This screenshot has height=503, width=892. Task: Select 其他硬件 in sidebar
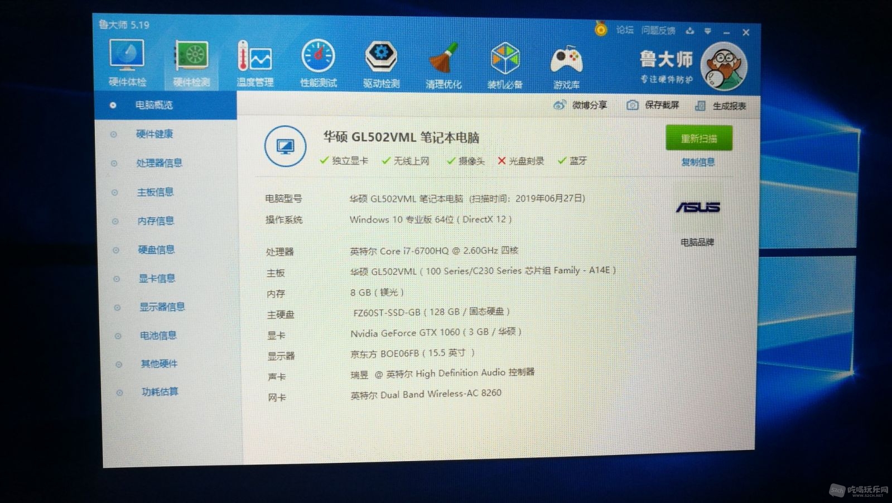tap(159, 364)
